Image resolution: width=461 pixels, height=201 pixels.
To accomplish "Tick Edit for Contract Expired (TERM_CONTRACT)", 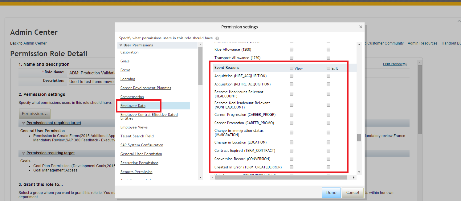I will click(328, 151).
